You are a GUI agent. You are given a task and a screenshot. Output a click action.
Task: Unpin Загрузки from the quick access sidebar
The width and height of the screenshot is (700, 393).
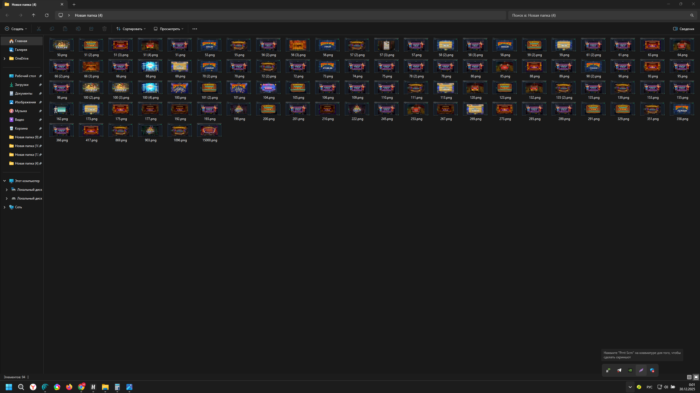click(x=40, y=85)
